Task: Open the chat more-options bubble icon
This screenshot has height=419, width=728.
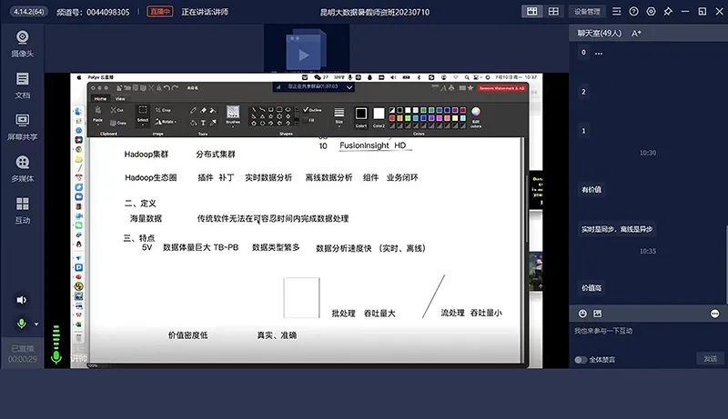Action: click(715, 314)
